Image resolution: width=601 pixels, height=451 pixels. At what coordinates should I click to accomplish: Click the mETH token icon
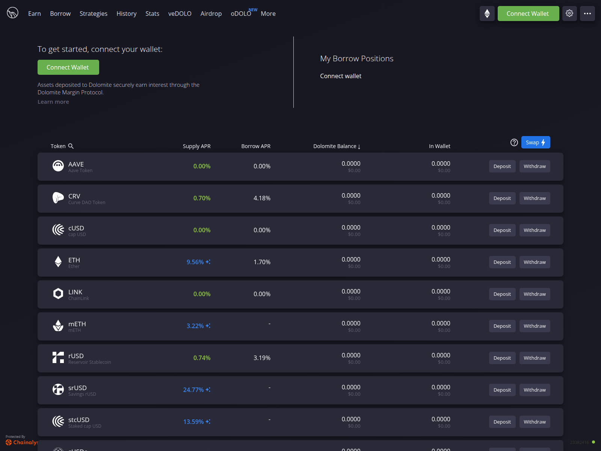(x=58, y=325)
